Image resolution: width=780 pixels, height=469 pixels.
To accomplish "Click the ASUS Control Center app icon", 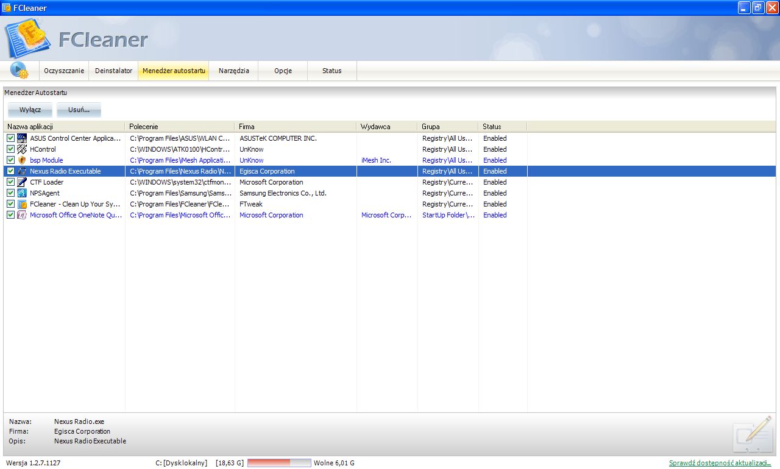I will 22,138.
